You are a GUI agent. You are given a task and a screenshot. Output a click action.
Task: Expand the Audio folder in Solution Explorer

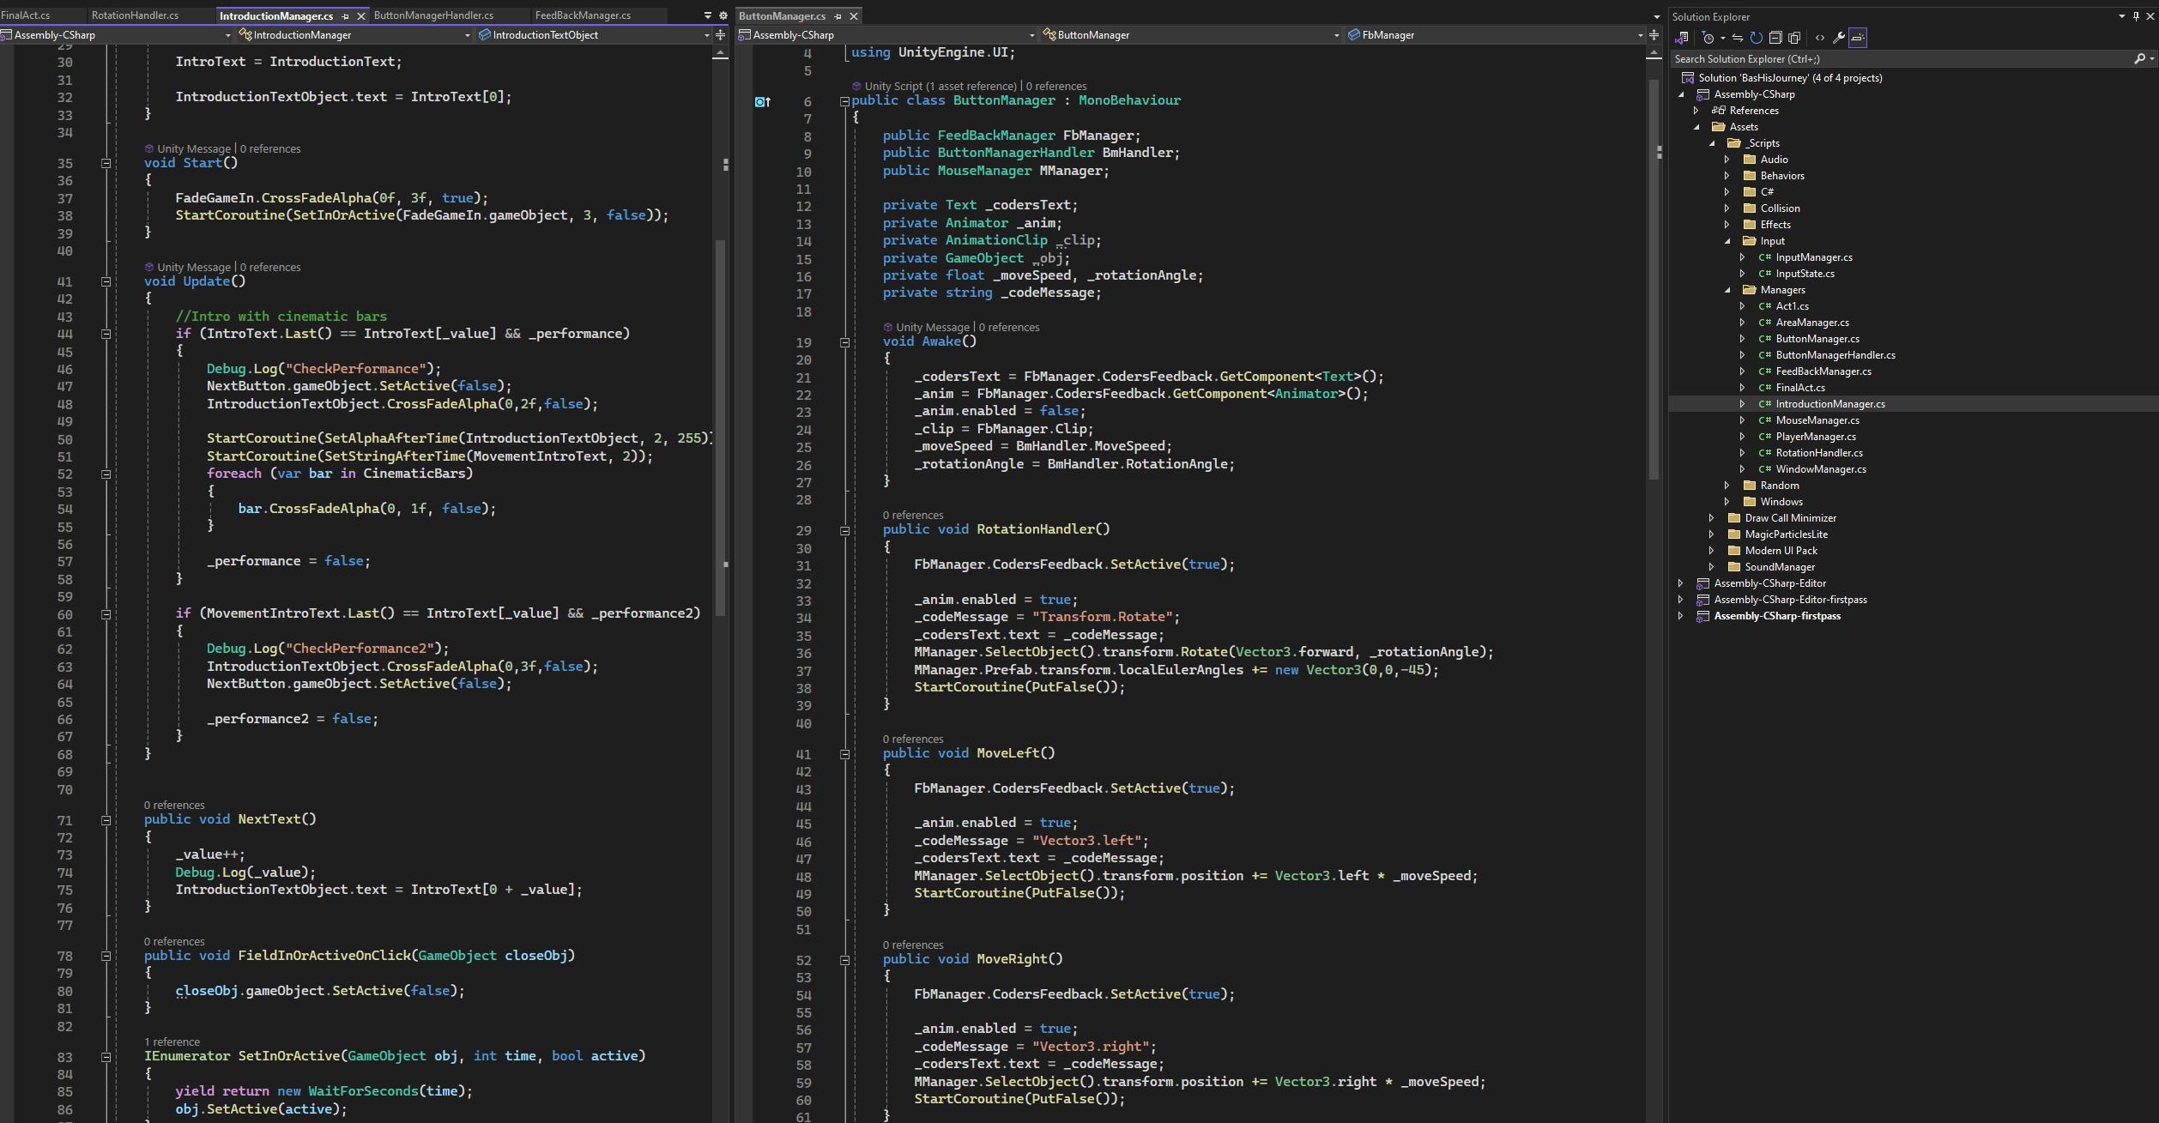pos(1727,160)
